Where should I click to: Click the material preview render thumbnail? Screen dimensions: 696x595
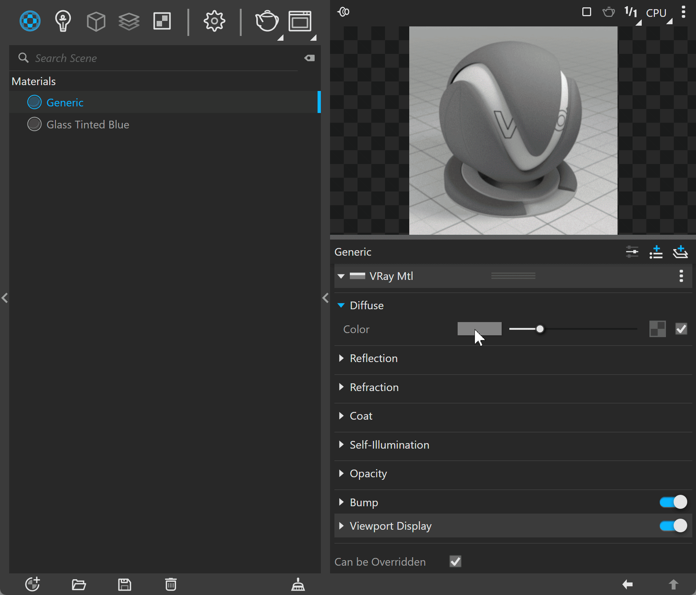(513, 131)
